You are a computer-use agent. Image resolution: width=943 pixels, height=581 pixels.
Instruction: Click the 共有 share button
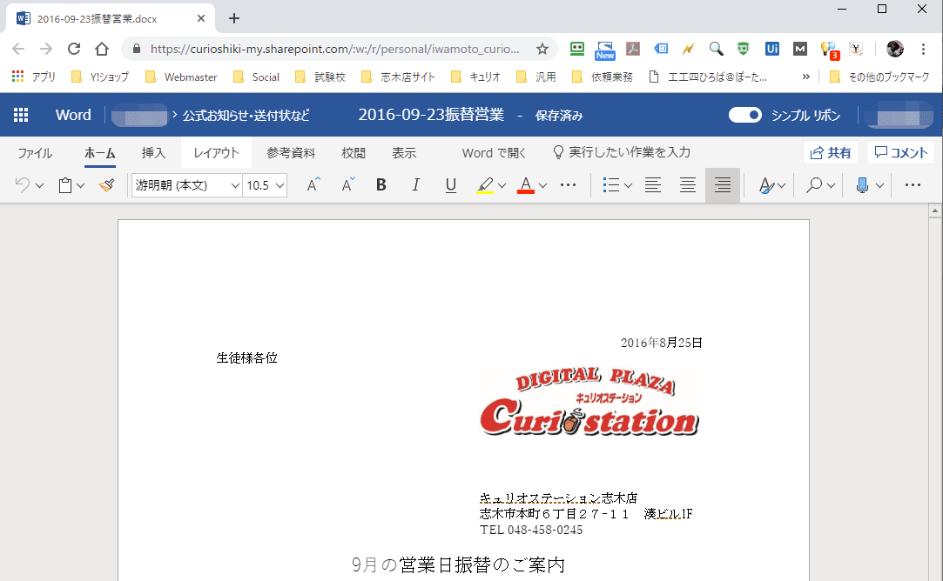pyautogui.click(x=831, y=152)
